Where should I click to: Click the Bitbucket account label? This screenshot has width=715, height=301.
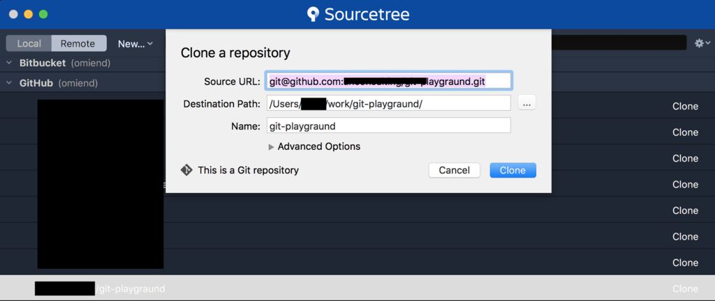pos(65,63)
